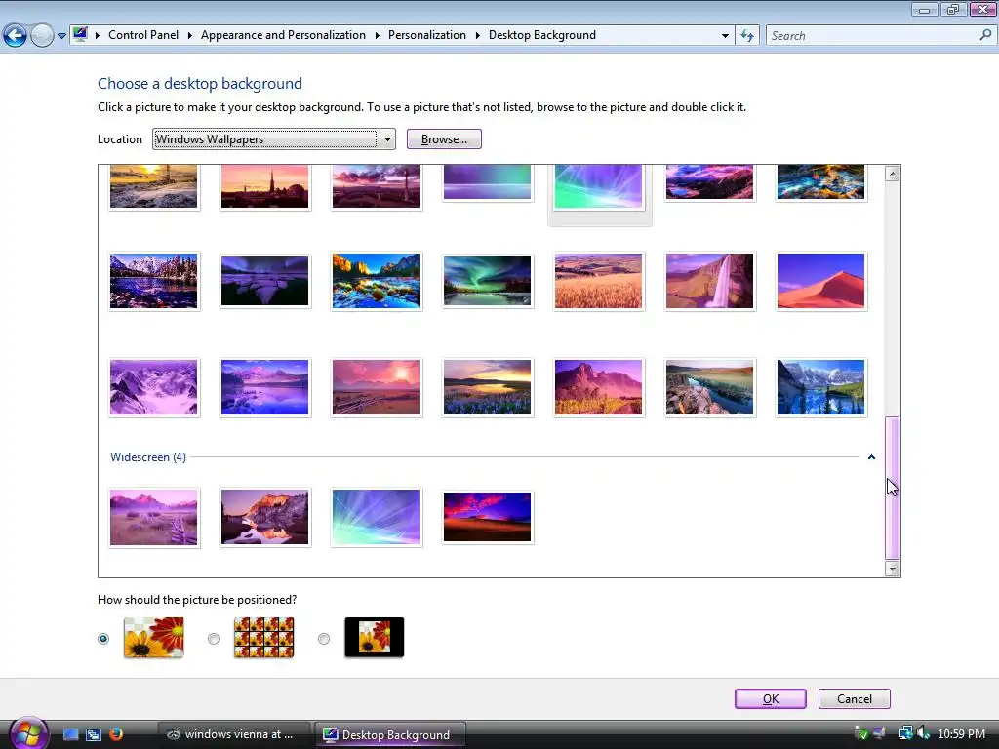999x749 pixels.
Task: Select the purple aurora gradient wallpaper
Action: click(x=487, y=182)
